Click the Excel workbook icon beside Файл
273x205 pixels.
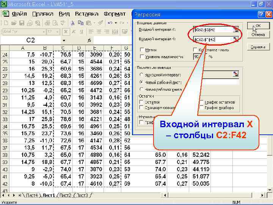[5, 14]
